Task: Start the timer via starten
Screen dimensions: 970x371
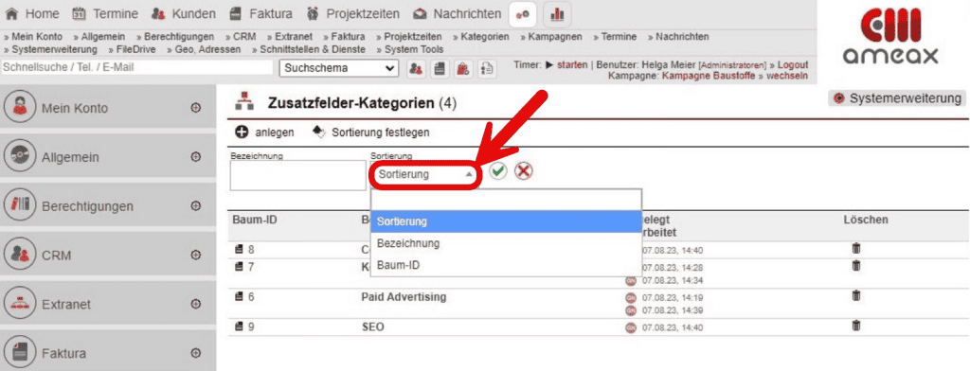Action: (x=572, y=65)
